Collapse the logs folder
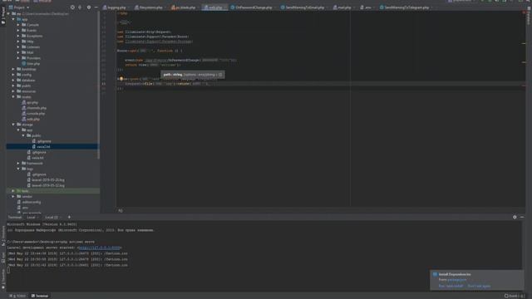532x299 pixels. pos(18,169)
